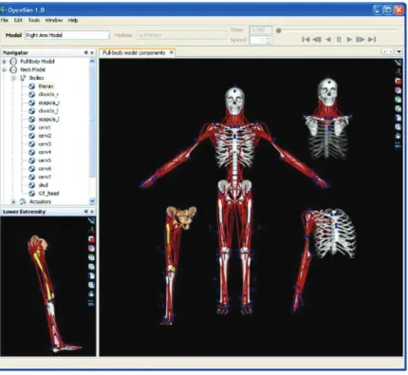408x375 pixels.
Task: Close the Navigator panel
Action: [92, 52]
